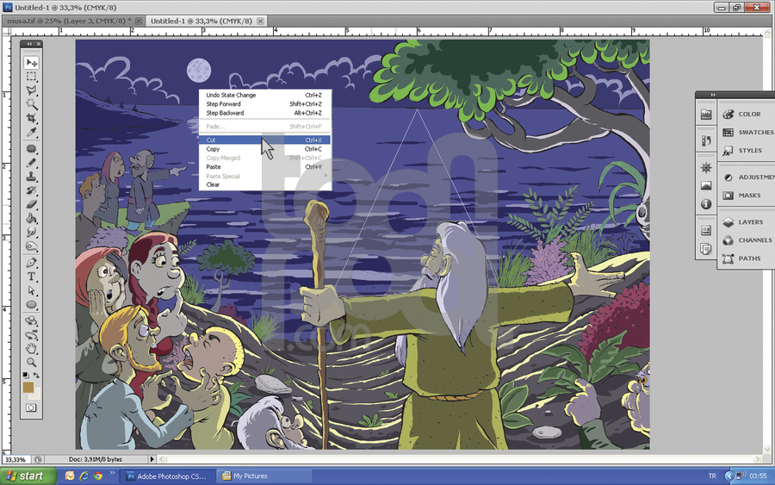
Task: Choose Undo State Change from menu
Action: point(265,95)
